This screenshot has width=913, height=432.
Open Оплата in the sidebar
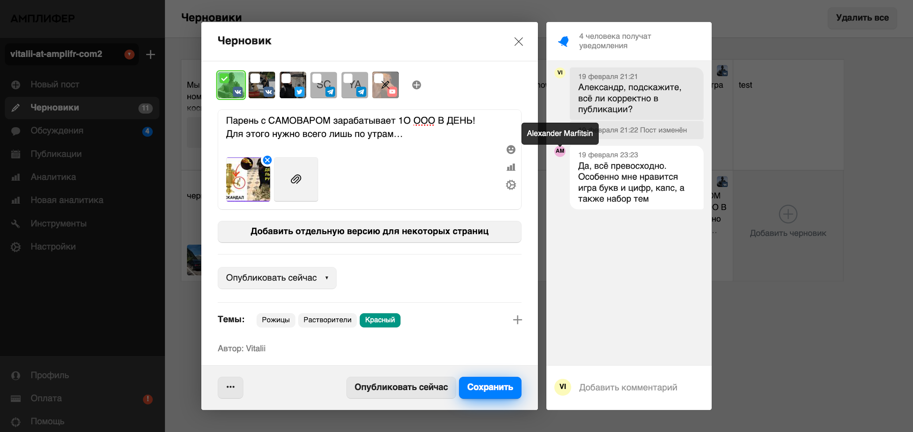pos(82,398)
